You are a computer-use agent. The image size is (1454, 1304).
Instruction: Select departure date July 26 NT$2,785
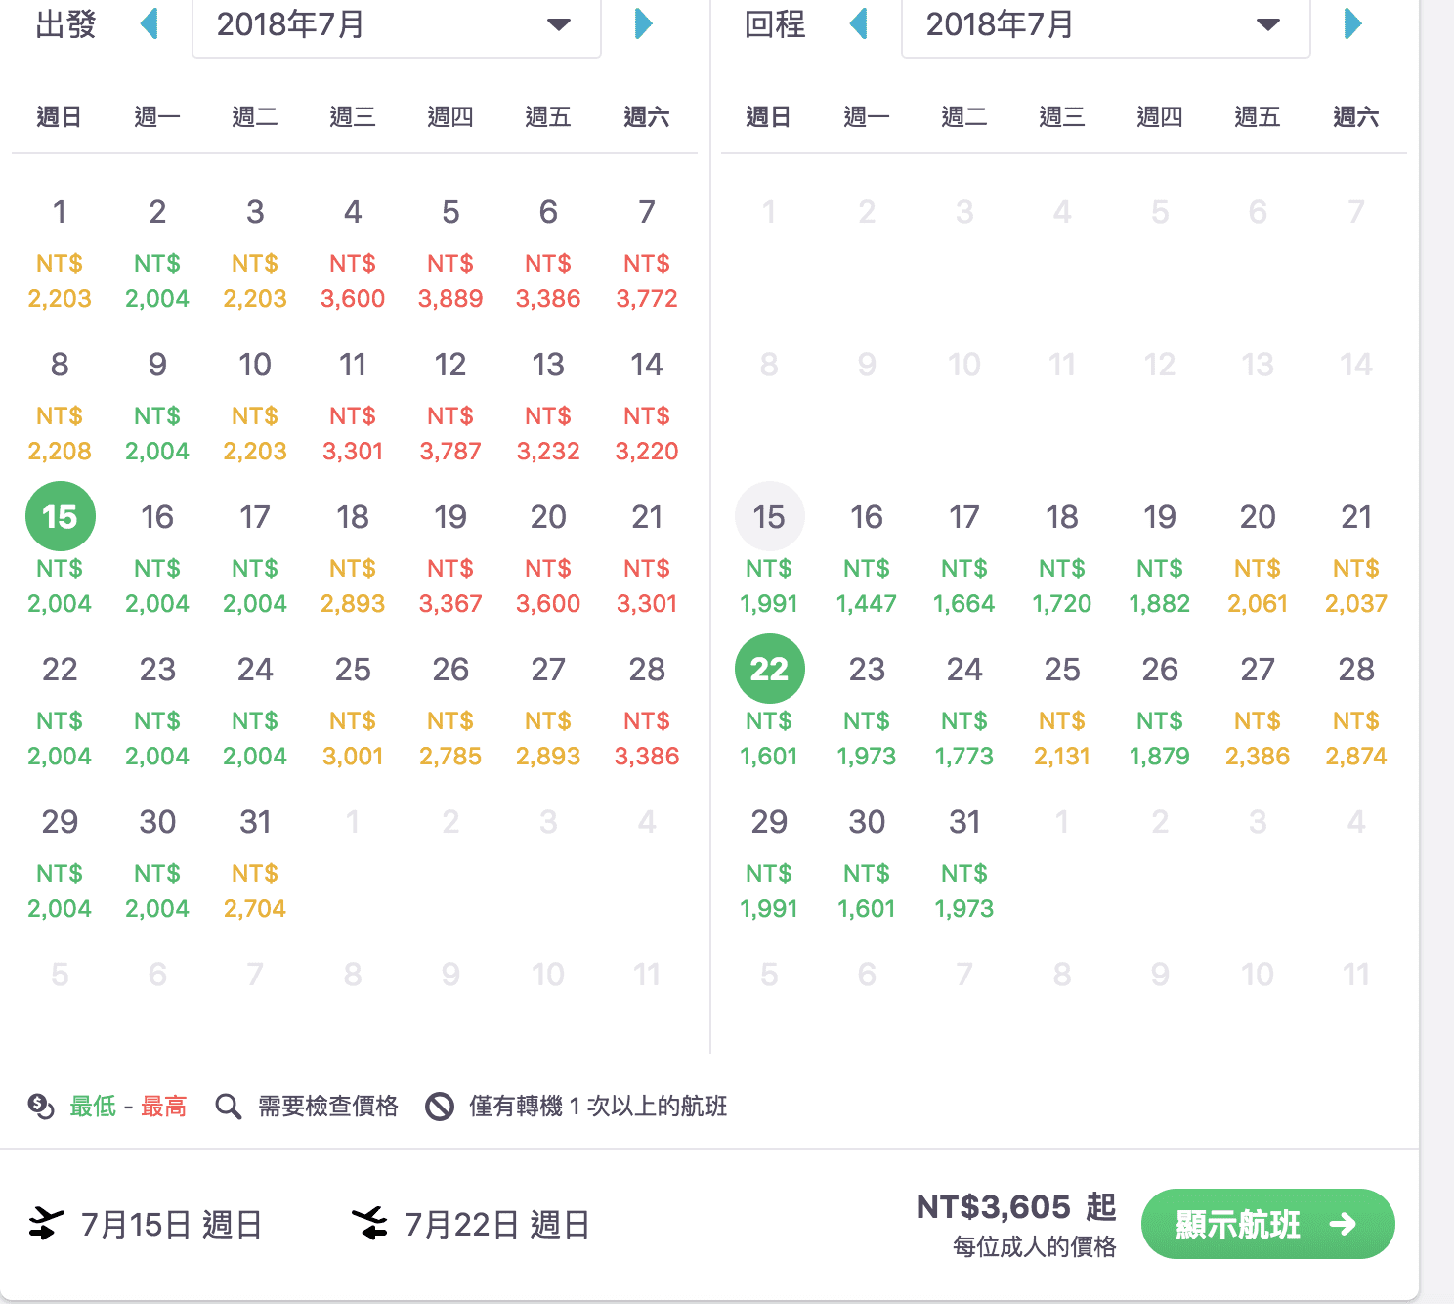450,712
